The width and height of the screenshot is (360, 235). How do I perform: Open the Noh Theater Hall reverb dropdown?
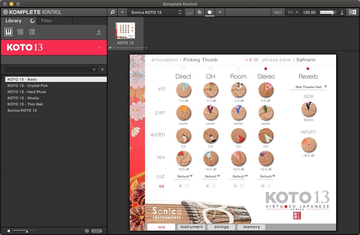pos(308,87)
